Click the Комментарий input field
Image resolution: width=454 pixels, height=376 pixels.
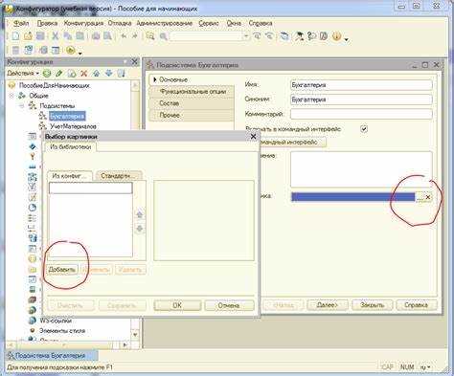tap(361, 114)
